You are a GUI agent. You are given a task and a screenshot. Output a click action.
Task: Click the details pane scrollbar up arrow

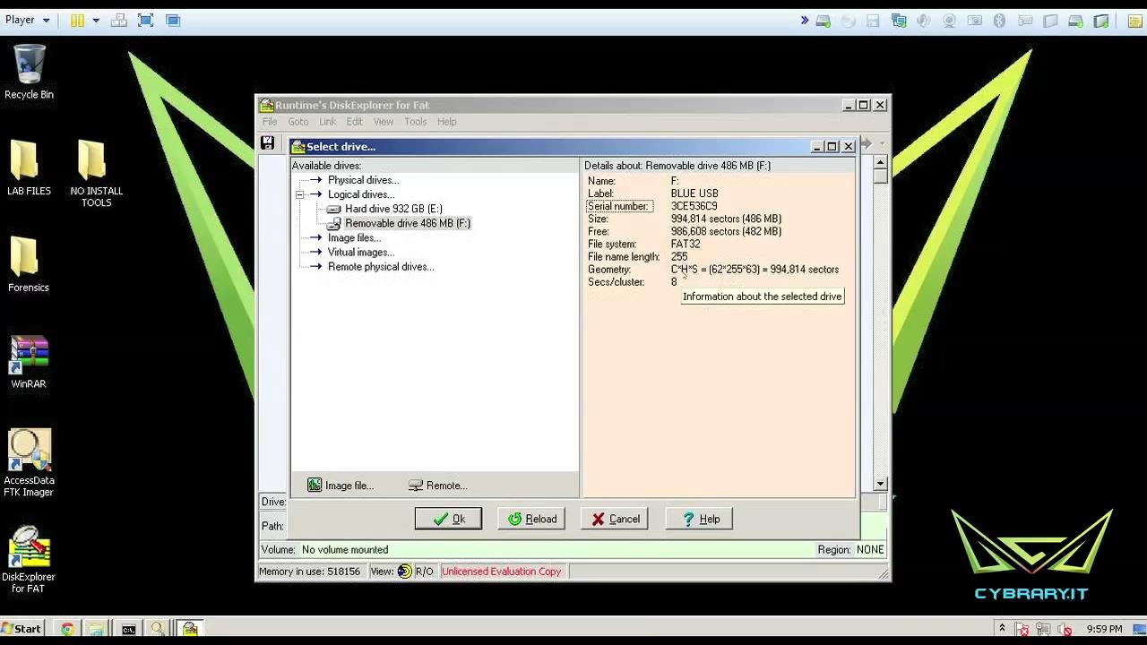880,163
